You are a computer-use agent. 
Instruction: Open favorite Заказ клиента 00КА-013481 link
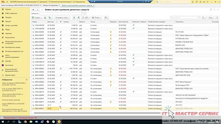(x=12, y=95)
